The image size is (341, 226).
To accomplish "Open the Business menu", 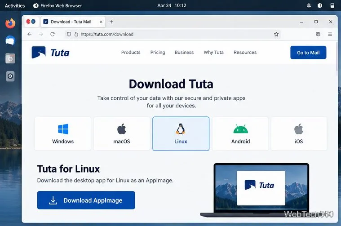I will point(184,53).
